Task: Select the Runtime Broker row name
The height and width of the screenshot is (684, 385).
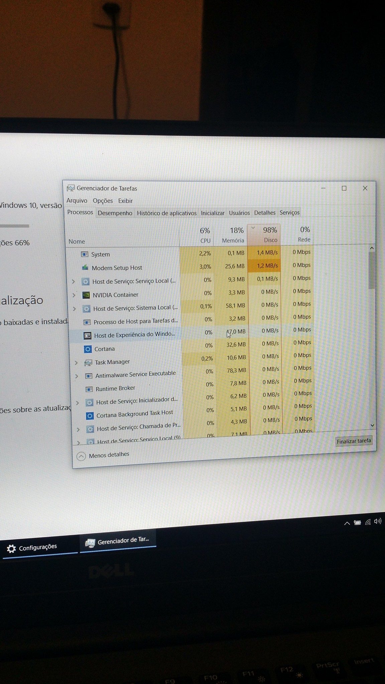Action: 115,389
